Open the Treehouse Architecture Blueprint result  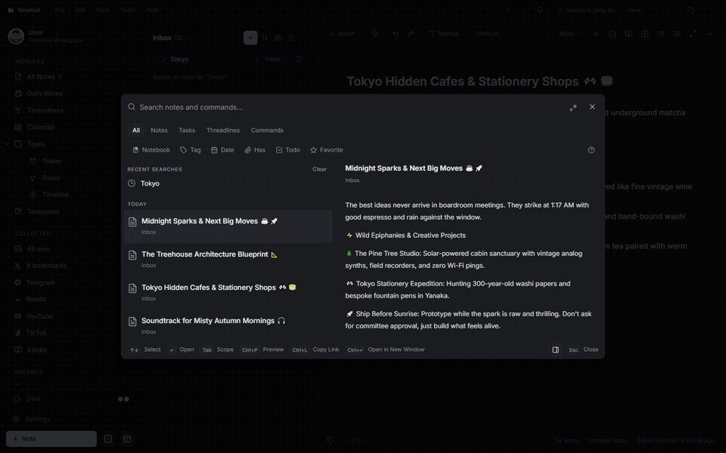tap(228, 259)
